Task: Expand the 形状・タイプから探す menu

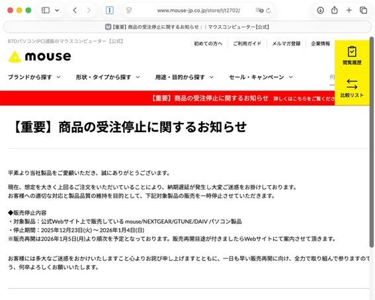Action: (108, 77)
